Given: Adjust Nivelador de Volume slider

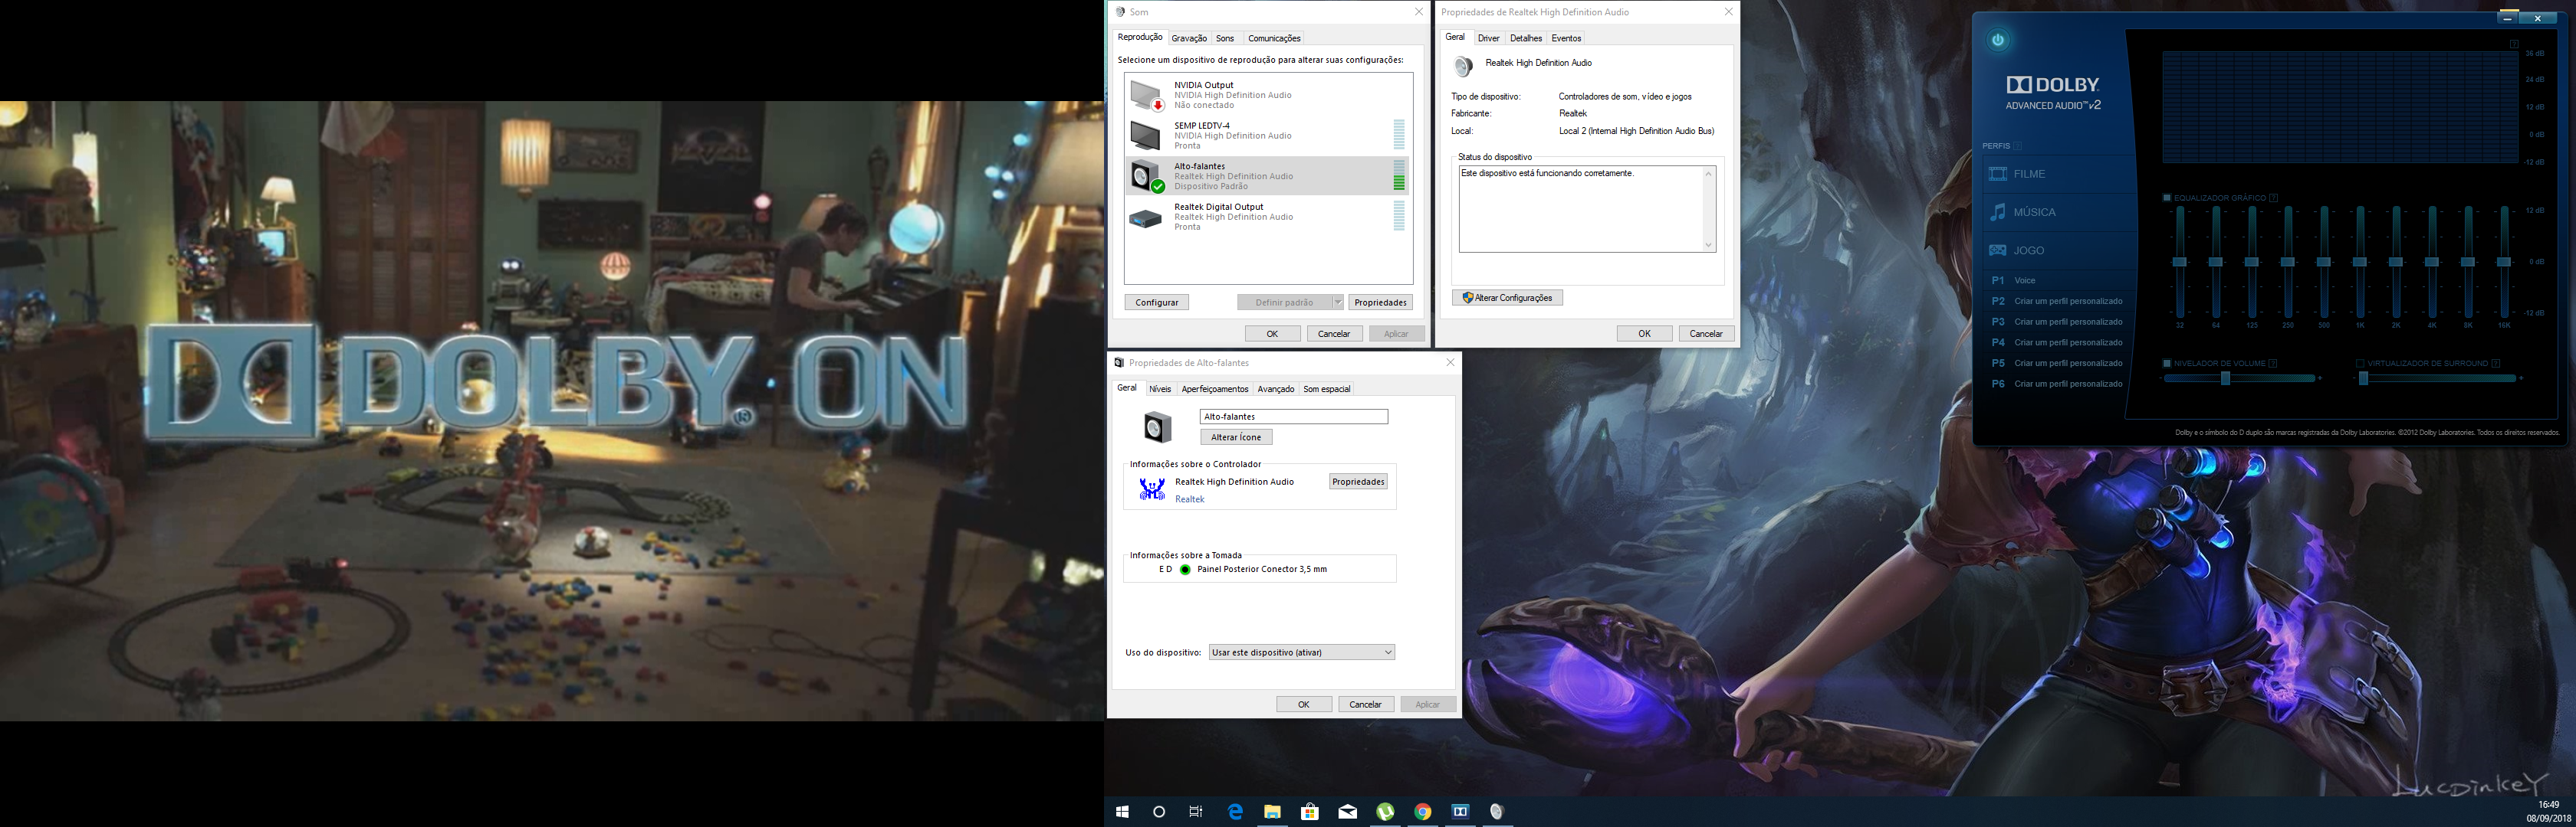Looking at the screenshot, I should click(x=2226, y=378).
